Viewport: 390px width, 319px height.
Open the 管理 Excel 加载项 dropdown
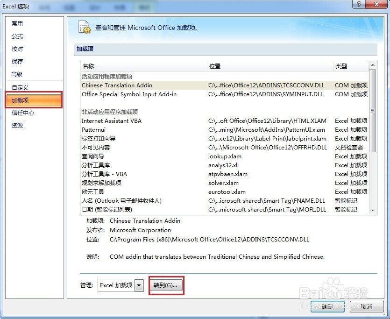[139, 285]
